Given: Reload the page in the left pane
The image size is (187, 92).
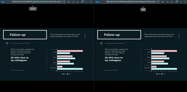Looking at the screenshot, I should [x=64, y=2].
